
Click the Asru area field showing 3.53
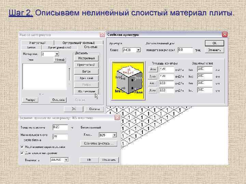166,83
